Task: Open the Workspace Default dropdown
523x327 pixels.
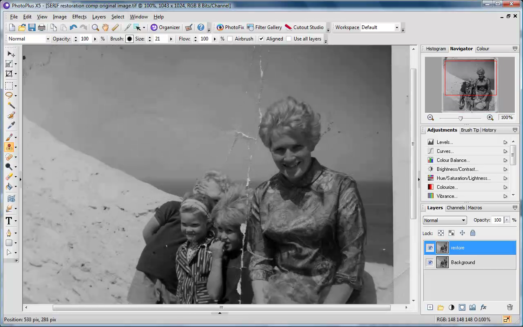Action: click(380, 27)
